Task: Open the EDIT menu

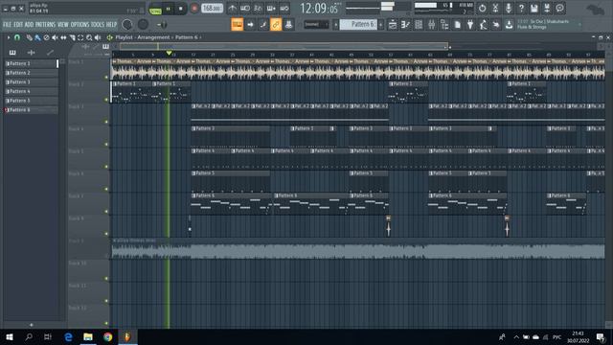Action: 18,25
